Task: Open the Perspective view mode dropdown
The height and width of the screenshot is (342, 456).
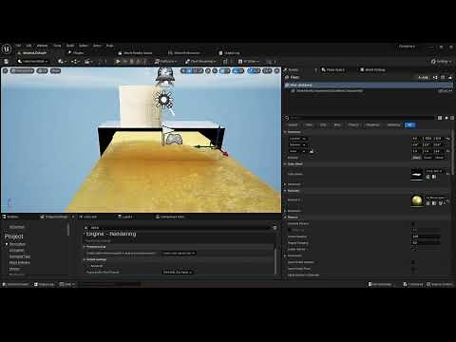Action: point(22,70)
